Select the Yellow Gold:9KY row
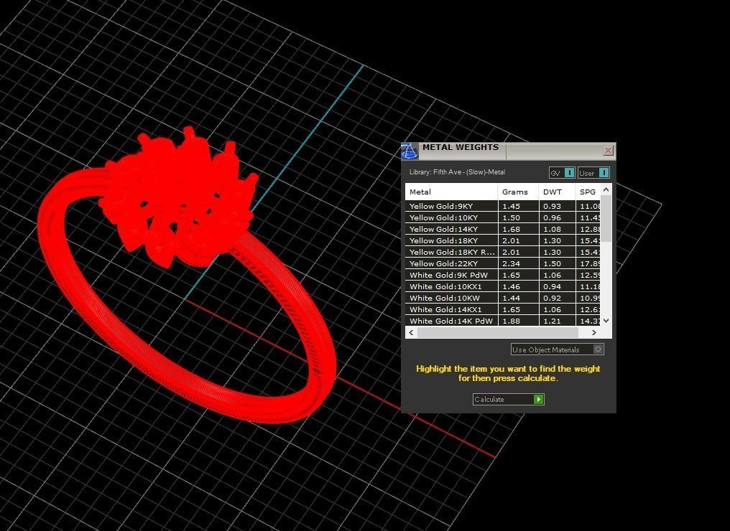This screenshot has width=730, height=531. coord(503,206)
